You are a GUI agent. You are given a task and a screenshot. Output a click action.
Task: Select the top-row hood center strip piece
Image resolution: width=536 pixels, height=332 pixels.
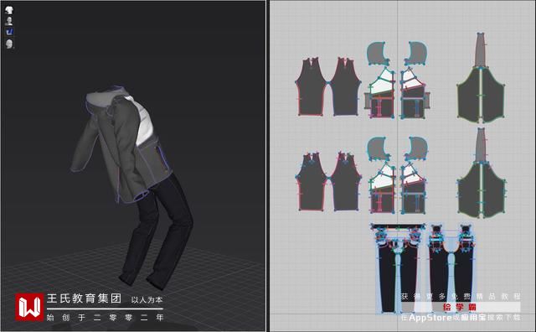tap(480, 50)
